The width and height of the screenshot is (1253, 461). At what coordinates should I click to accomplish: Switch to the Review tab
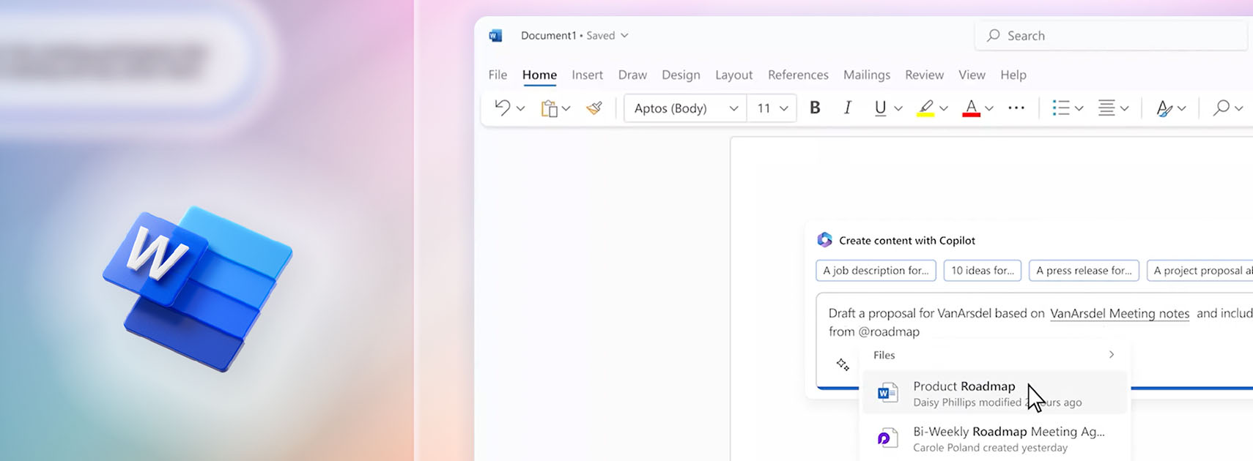point(924,75)
